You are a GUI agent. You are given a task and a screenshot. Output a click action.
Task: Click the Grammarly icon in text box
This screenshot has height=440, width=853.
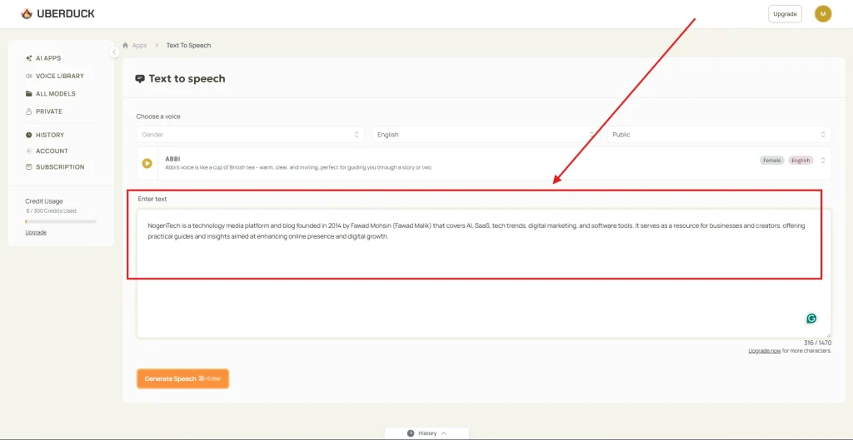[x=811, y=319]
